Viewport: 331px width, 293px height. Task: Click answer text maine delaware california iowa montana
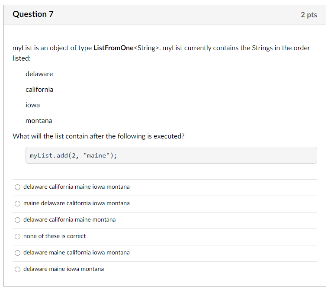point(77,203)
